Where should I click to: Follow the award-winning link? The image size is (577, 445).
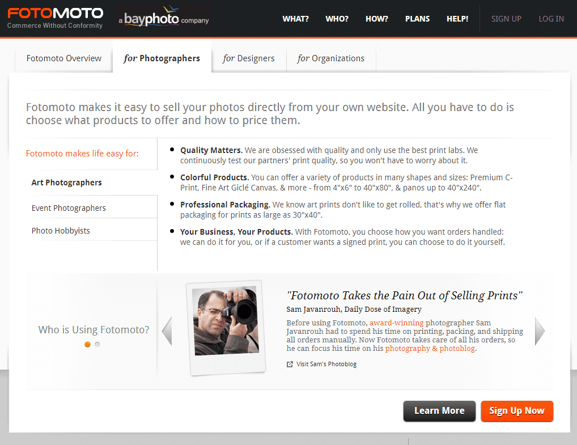396,323
